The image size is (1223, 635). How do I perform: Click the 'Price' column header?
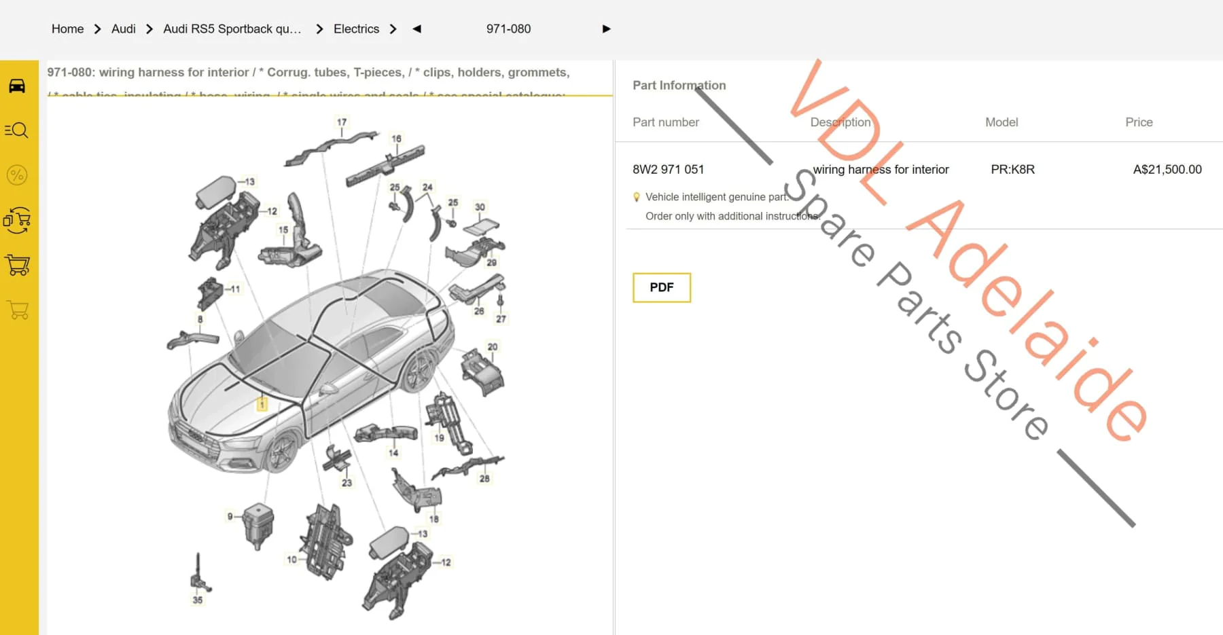(1139, 122)
